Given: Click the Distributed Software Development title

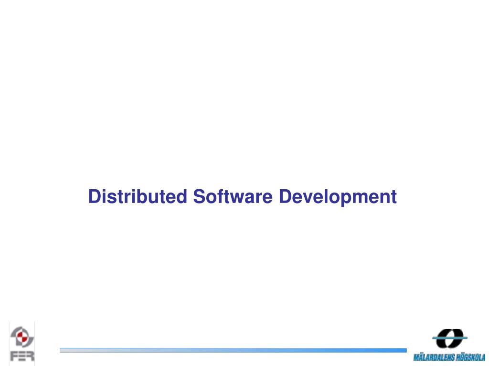Looking at the screenshot, I should tap(242, 197).
